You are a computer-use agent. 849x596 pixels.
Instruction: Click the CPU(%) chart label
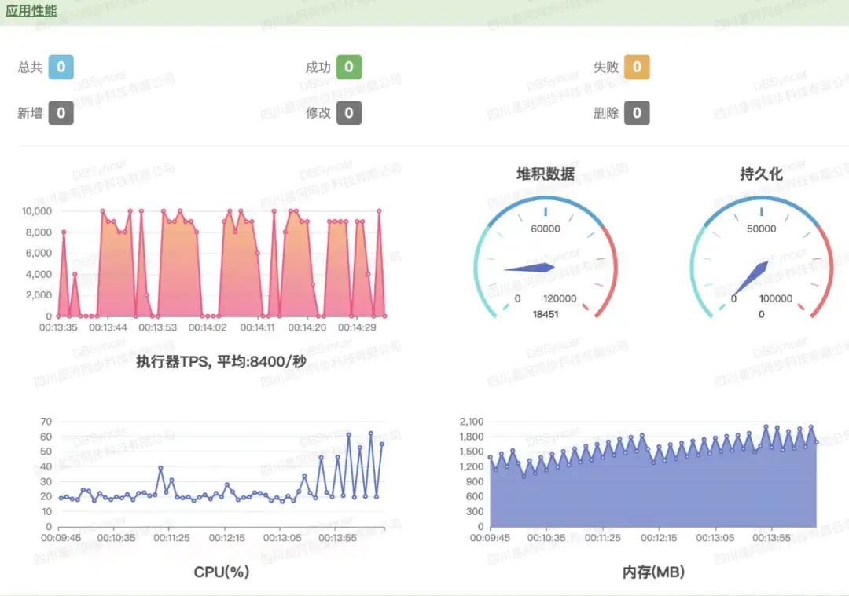(x=222, y=572)
